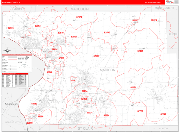Select the 62035 ZIP code label
The height and width of the screenshot is (132, 180).
[x=11, y=28]
